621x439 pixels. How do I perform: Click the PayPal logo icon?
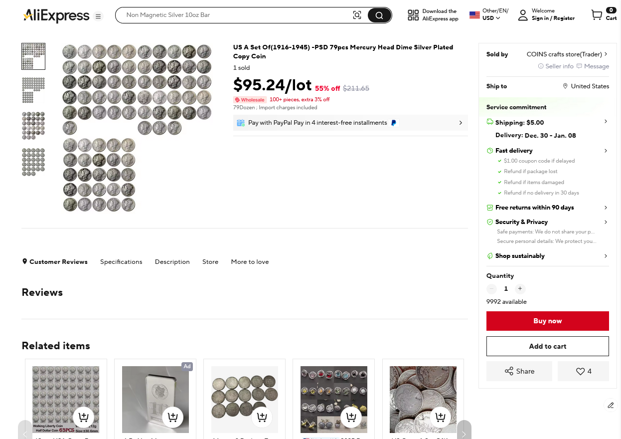[394, 123]
